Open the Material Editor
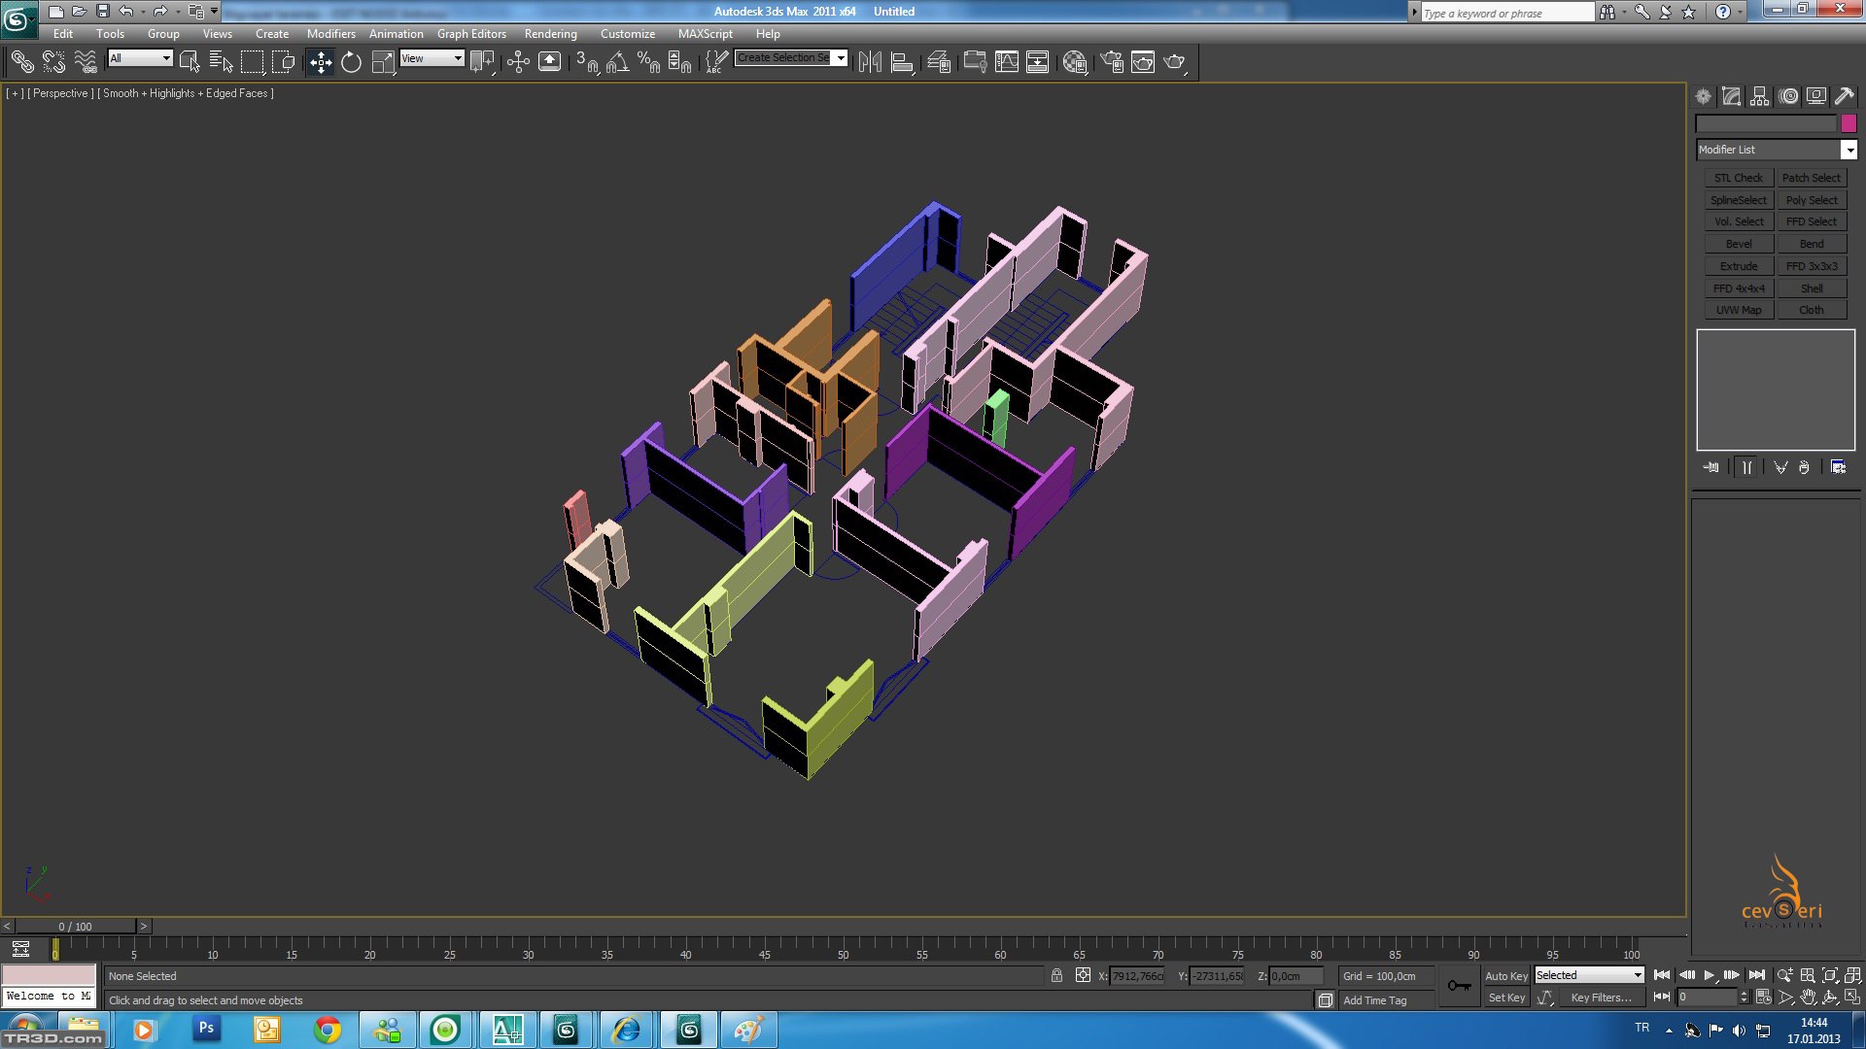Image resolution: width=1866 pixels, height=1049 pixels. [1075, 62]
